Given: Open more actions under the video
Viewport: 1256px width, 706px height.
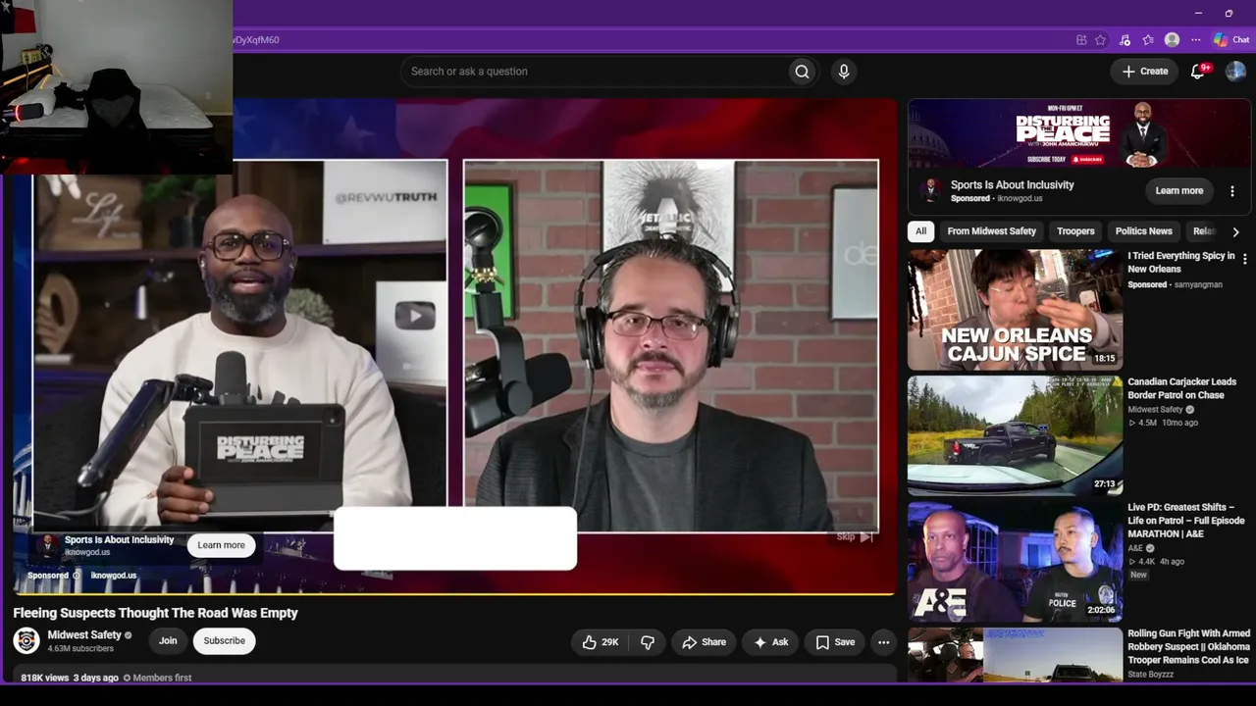Looking at the screenshot, I should tap(883, 642).
